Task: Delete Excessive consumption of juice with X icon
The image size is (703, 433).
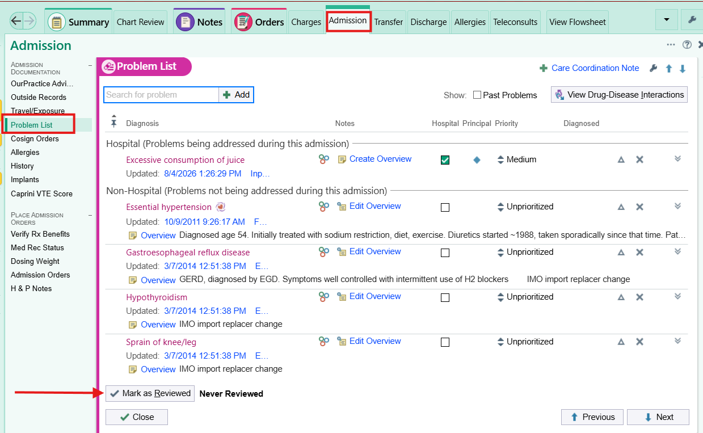Action: click(x=639, y=160)
